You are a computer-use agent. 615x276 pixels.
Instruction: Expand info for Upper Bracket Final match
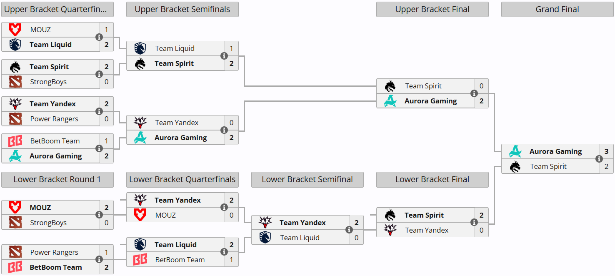pos(474,93)
